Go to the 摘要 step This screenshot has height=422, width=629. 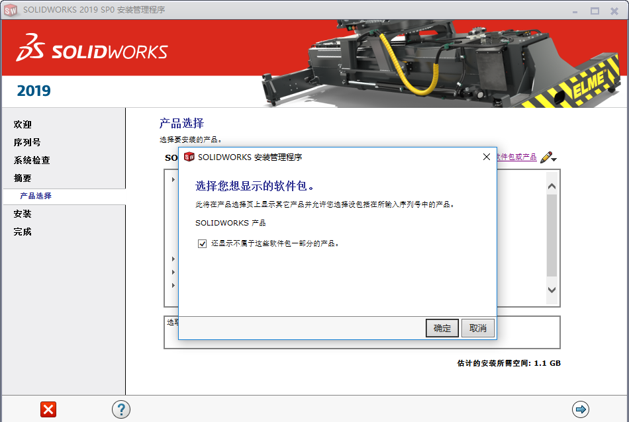(23, 178)
